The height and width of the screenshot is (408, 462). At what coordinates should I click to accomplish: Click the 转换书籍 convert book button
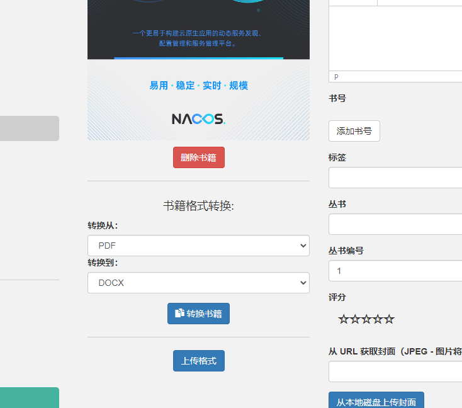(198, 314)
